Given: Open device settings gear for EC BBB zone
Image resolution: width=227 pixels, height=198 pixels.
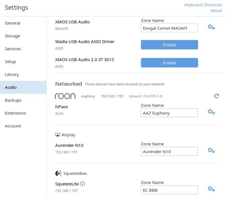Looking at the screenshot, I should (x=211, y=189).
